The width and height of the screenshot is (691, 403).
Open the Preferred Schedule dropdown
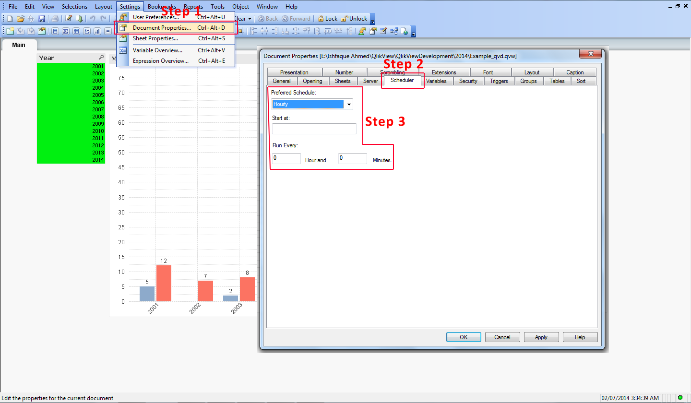tap(349, 104)
